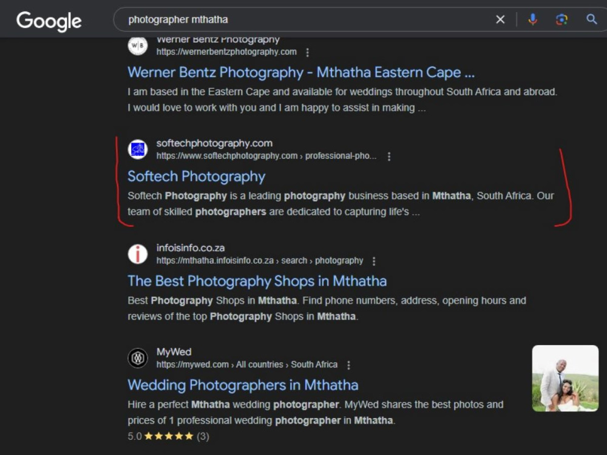The image size is (607, 455).
Task: Open Wedding Photographers in Mthatha result
Action: (x=243, y=385)
